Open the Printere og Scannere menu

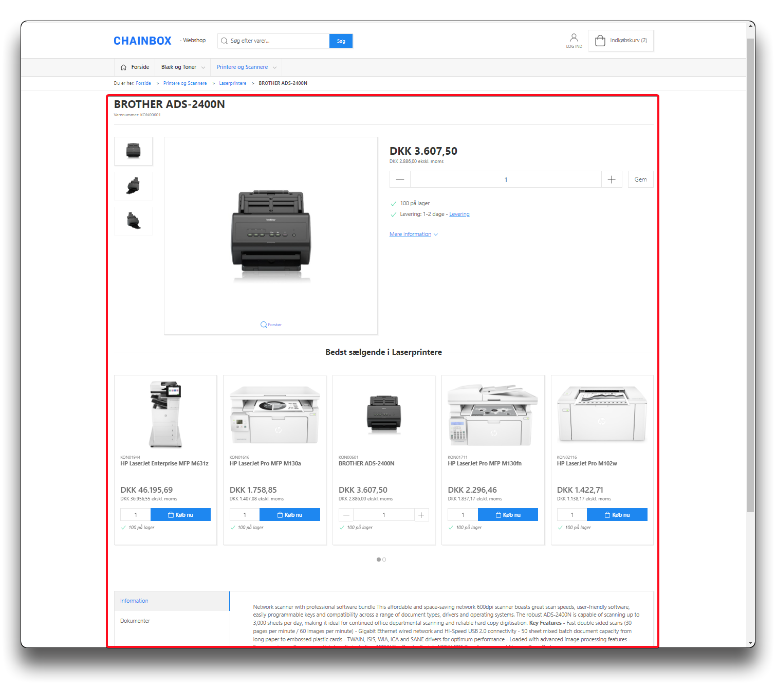click(x=242, y=67)
